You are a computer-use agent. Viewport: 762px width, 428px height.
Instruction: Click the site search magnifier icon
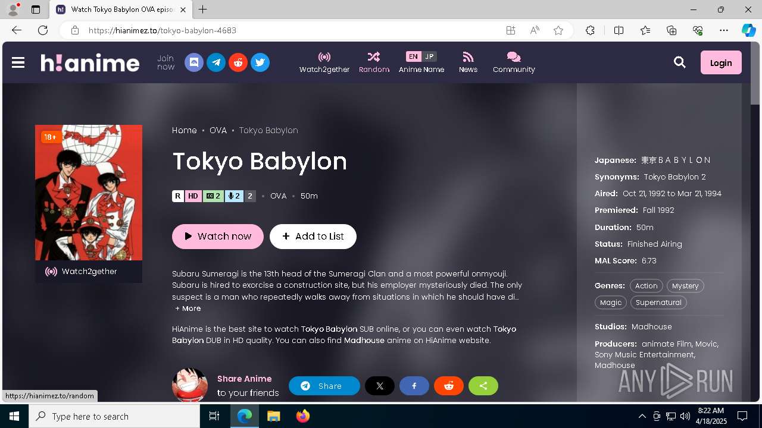pyautogui.click(x=680, y=62)
